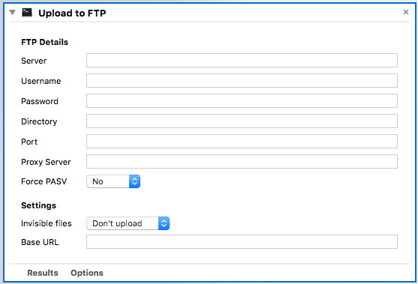This screenshot has width=418, height=284.
Task: Click the terminal icon beside action title
Action: tap(27, 13)
